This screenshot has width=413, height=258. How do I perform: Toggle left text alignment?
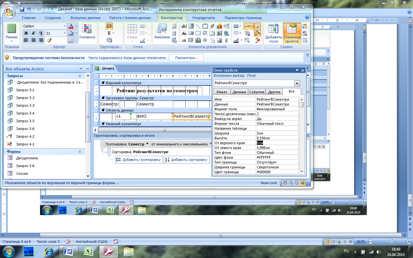pos(26,40)
